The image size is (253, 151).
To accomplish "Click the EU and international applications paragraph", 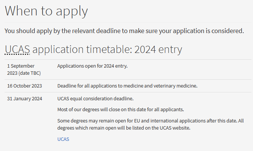I will [150, 124].
